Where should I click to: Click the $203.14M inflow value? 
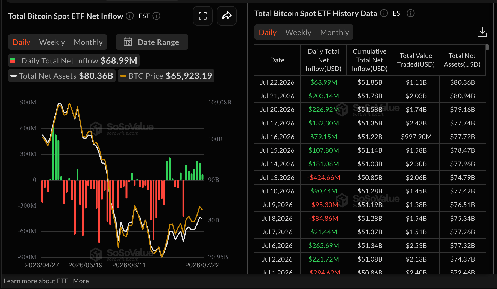coord(323,96)
